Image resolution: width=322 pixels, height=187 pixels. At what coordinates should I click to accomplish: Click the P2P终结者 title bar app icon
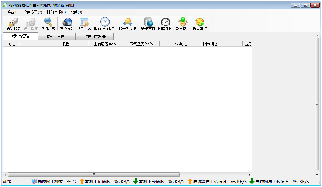coord(5,5)
